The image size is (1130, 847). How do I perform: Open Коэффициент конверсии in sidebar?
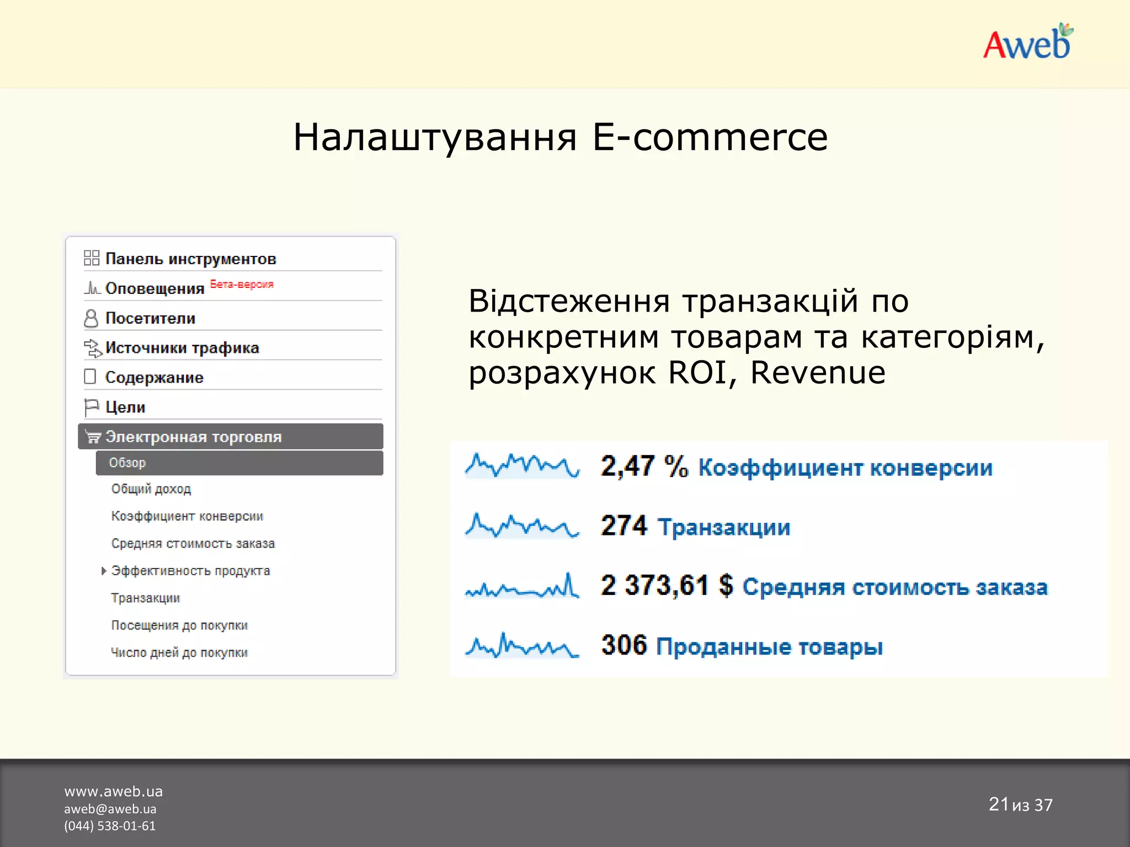pos(187,516)
